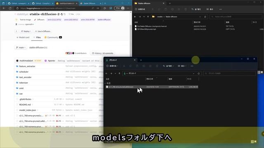Select the Files tab
Screen dimensions: 264x148
pos(37,37)
